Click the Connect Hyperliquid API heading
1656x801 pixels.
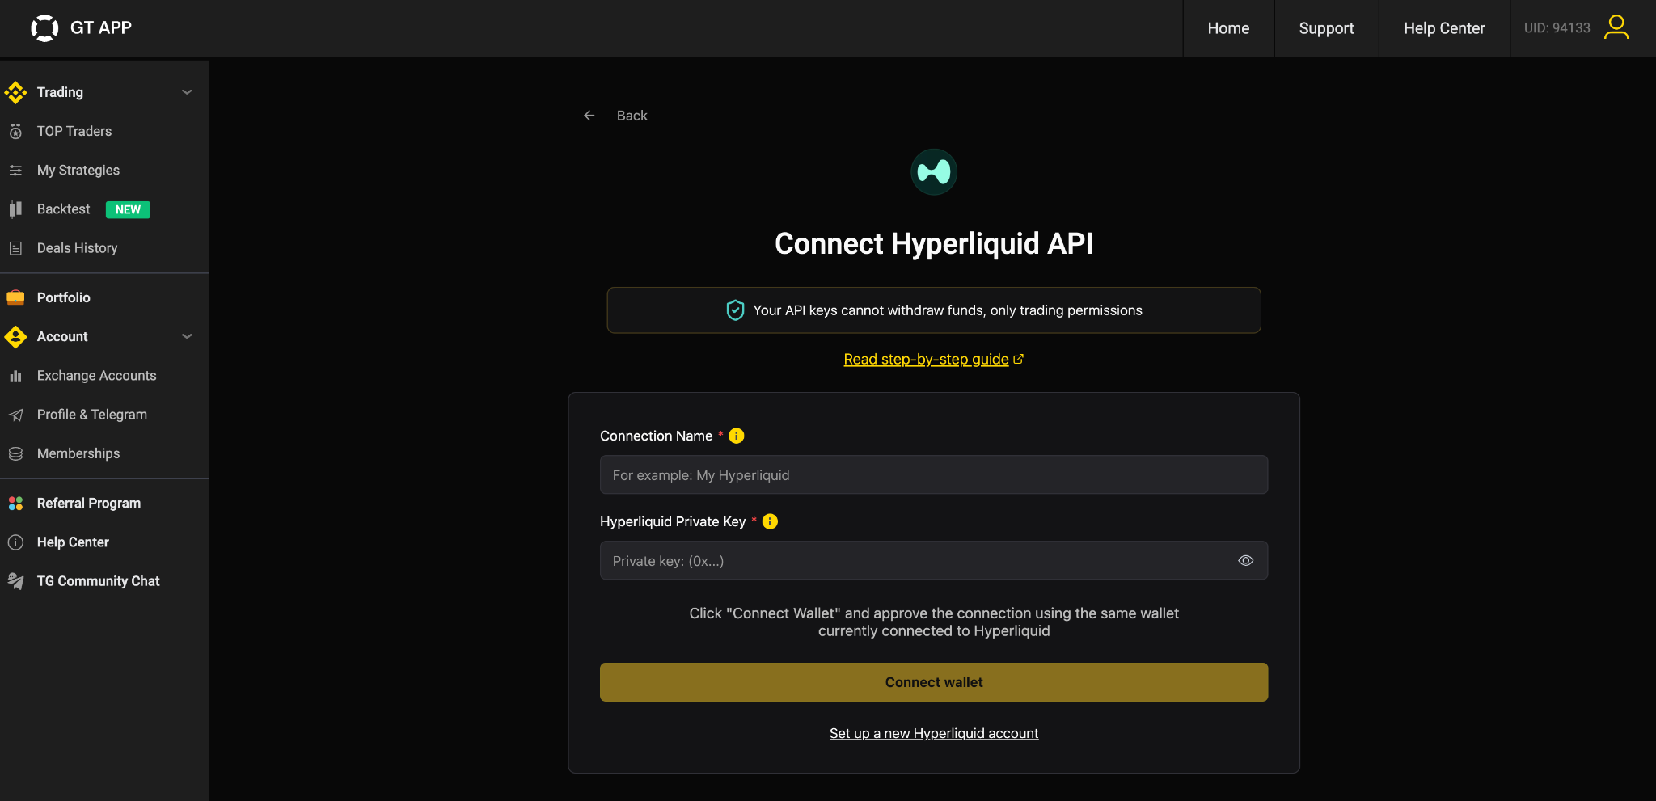(934, 243)
